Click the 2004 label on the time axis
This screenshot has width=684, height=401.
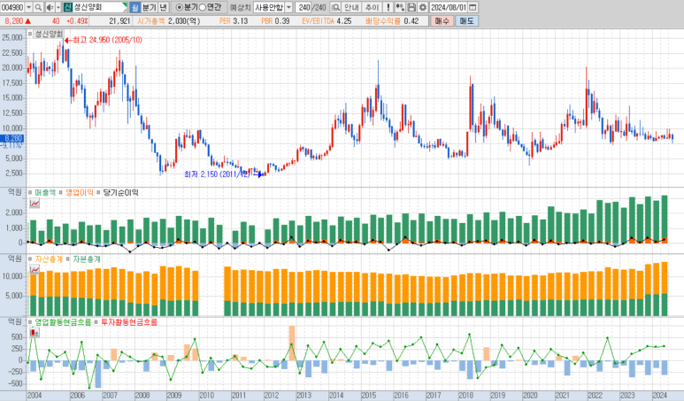(x=35, y=396)
